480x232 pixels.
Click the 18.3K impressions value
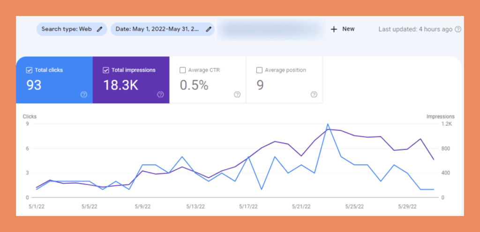(x=120, y=85)
